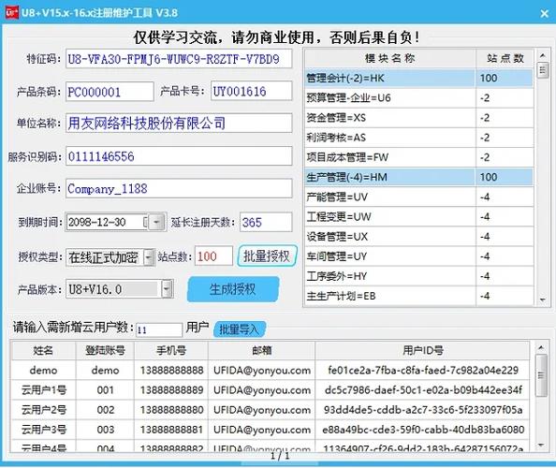Select the 资金管理=XS row
The height and width of the screenshot is (468, 556).
[418, 118]
